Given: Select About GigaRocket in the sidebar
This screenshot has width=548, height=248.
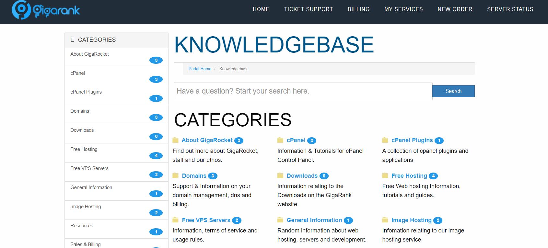Looking at the screenshot, I should [116, 58].
